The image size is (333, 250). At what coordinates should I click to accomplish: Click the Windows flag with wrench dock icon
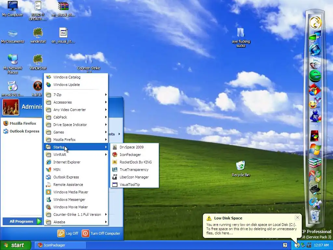tap(315, 176)
